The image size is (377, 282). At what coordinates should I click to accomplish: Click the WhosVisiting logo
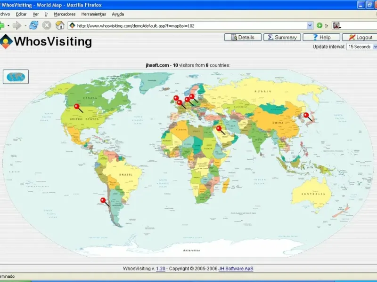(x=46, y=41)
